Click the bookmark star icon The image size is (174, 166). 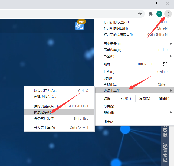coord(140,14)
